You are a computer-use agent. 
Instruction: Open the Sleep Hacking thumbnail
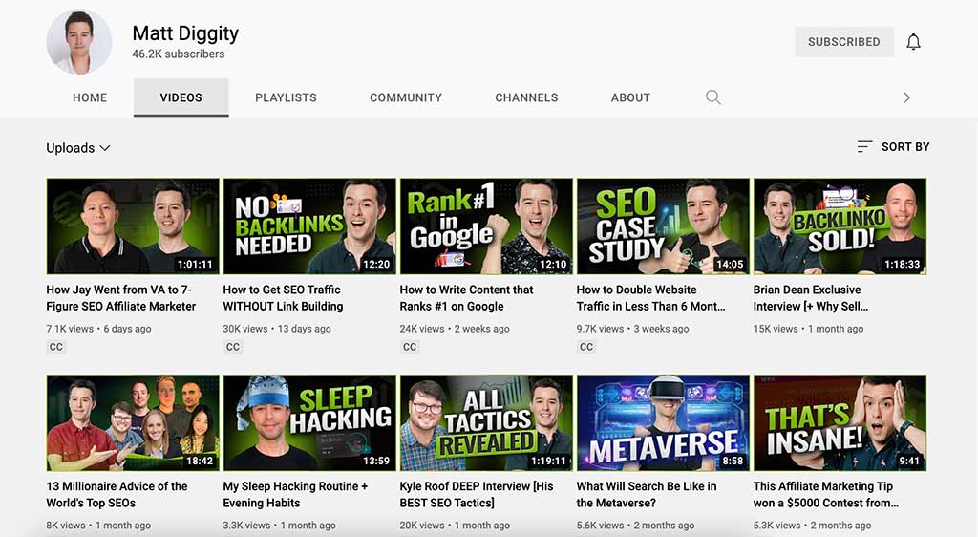point(309,423)
